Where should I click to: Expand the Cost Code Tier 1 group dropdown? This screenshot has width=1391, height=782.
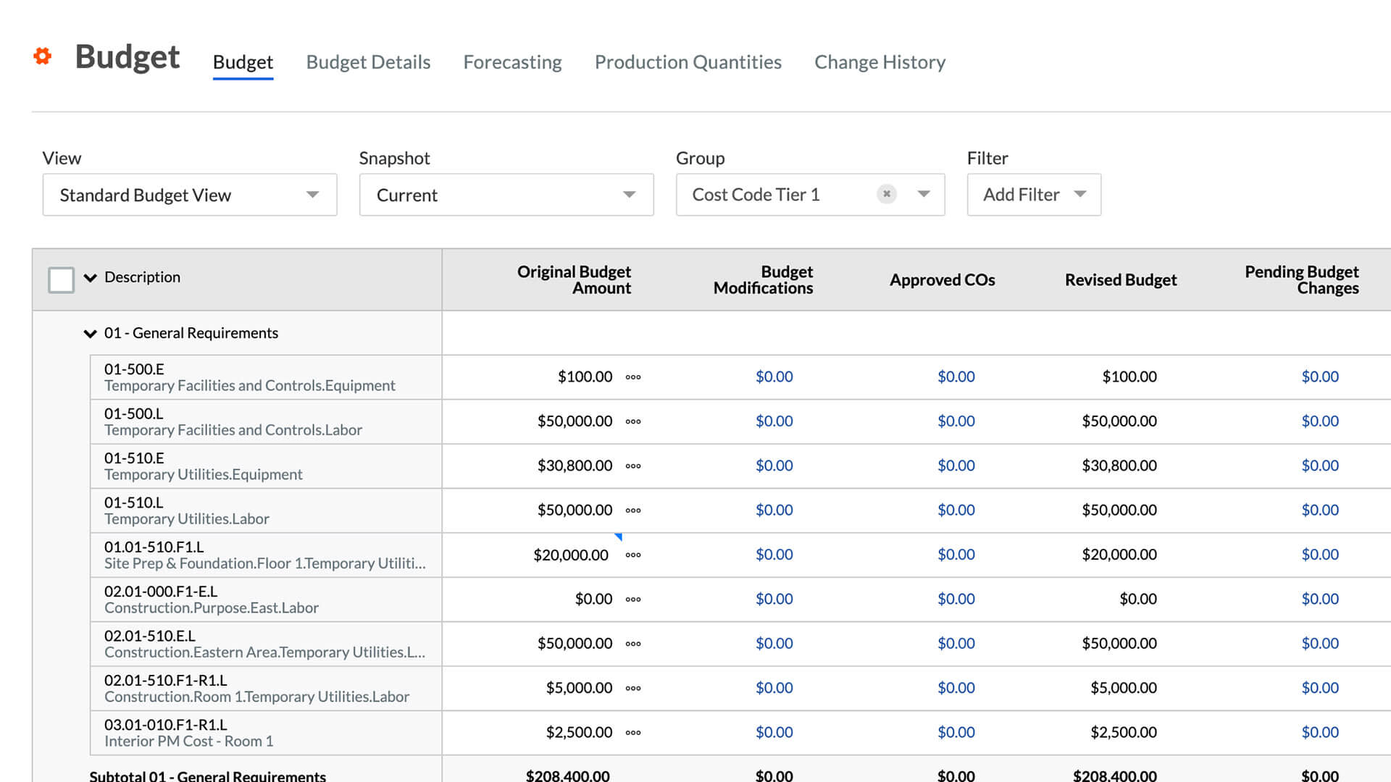pyautogui.click(x=922, y=195)
